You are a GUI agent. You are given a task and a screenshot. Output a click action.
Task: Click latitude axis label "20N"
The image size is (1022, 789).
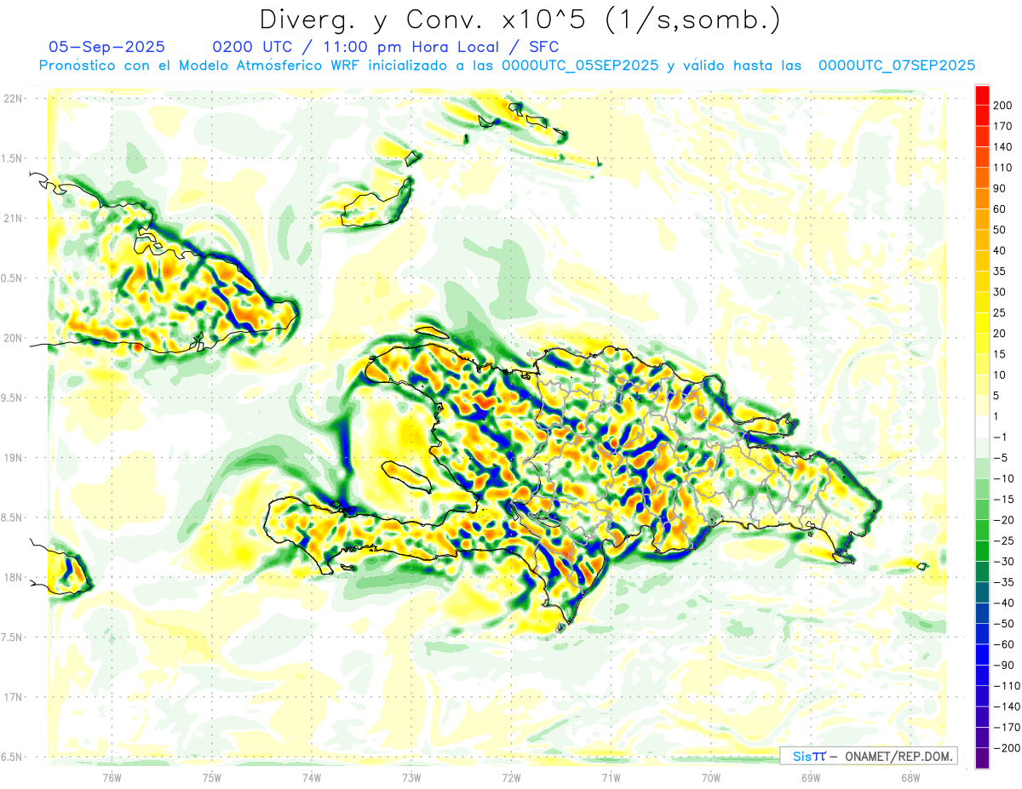11,338
